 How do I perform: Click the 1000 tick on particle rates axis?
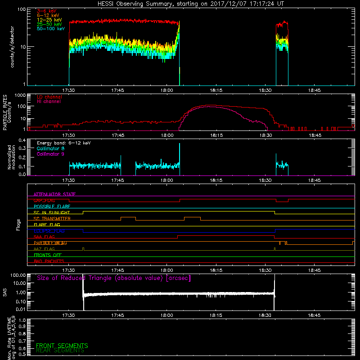pyautogui.click(x=20, y=95)
